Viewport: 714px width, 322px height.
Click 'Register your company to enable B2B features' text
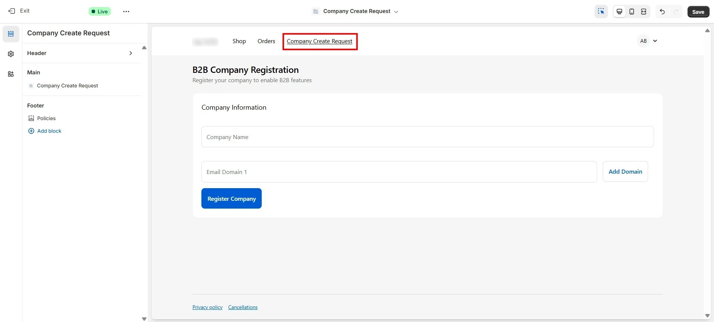(x=252, y=80)
